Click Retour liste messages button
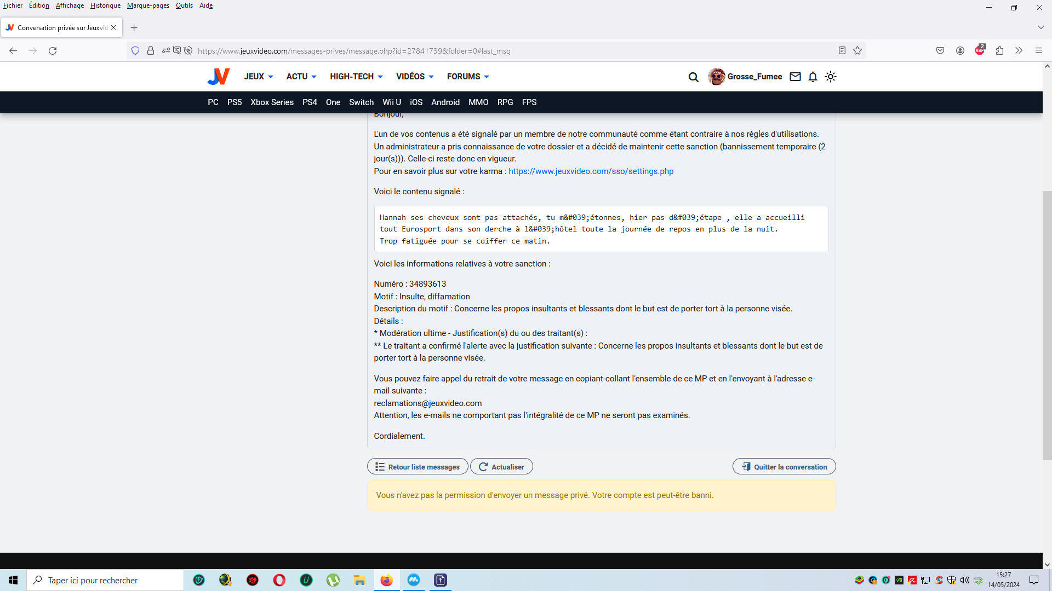Screen dimensions: 1052x591 pyautogui.click(x=418, y=467)
